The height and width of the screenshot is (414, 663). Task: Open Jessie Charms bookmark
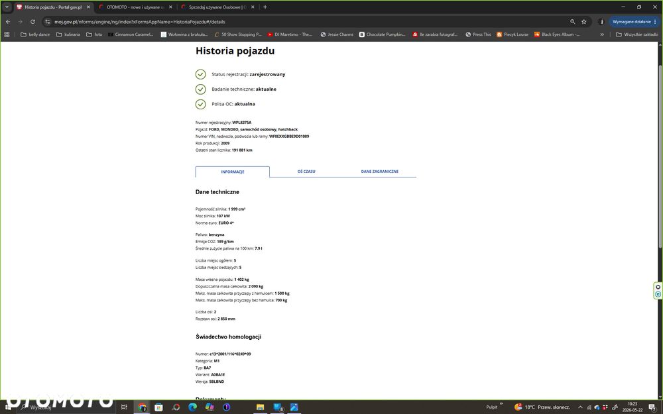point(337,34)
